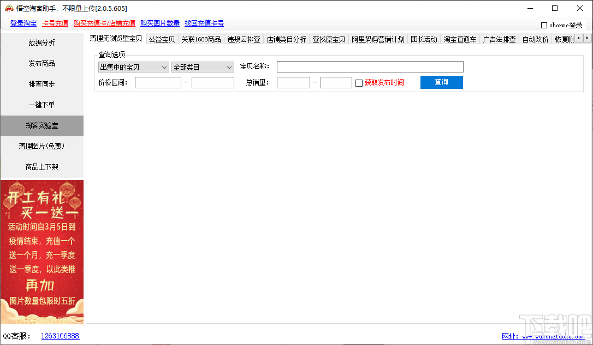The image size is (593, 345).
Task: Open the 购买图片数量 link
Action: point(160,23)
